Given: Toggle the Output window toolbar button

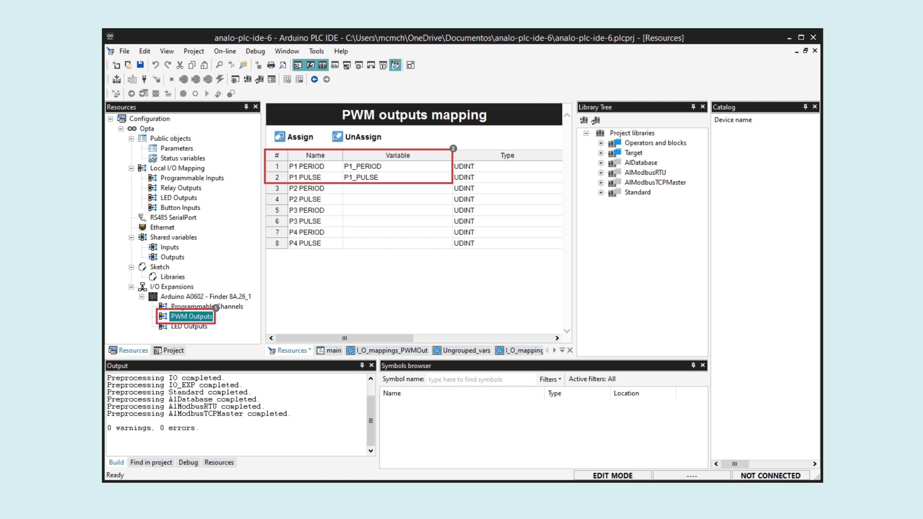Looking at the screenshot, I should pyautogui.click(x=310, y=65).
